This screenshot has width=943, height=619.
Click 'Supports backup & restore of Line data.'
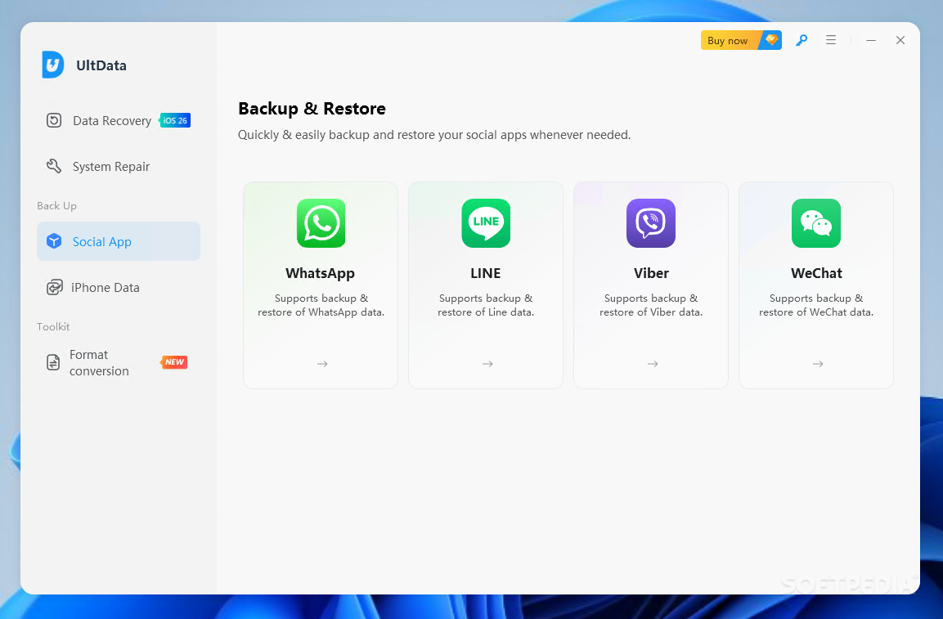(x=486, y=305)
